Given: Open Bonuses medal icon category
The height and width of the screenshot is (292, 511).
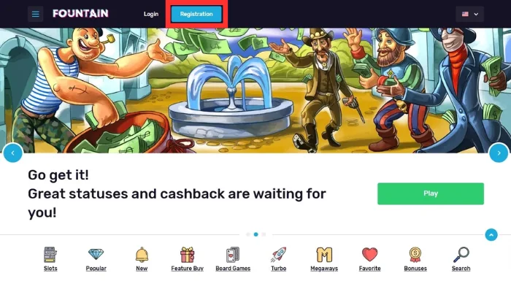Looking at the screenshot, I should (415, 255).
